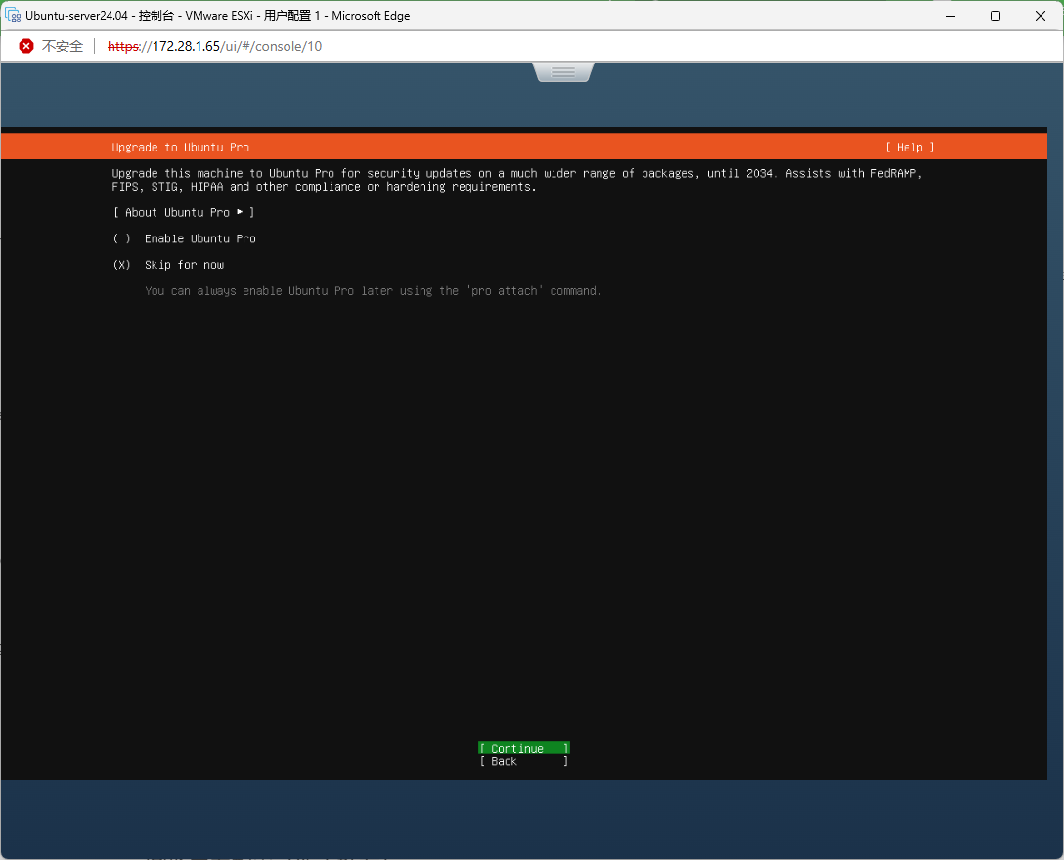This screenshot has width=1064, height=860.
Task: Click the console URL 172.28.1.65 address
Action: (214, 46)
